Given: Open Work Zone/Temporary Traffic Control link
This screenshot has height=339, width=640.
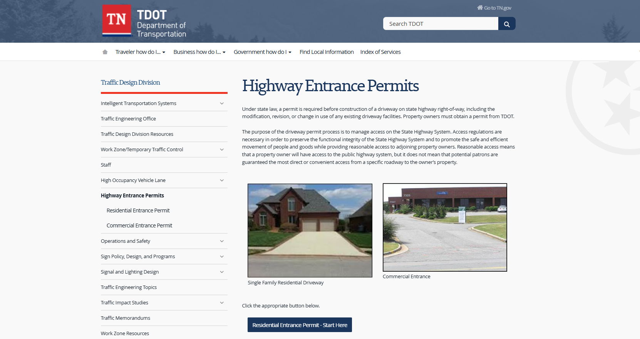Looking at the screenshot, I should point(142,150).
